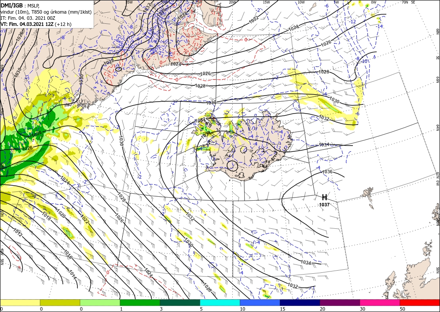
Task: Click the DMI/IGB title text
Action: (11, 5)
